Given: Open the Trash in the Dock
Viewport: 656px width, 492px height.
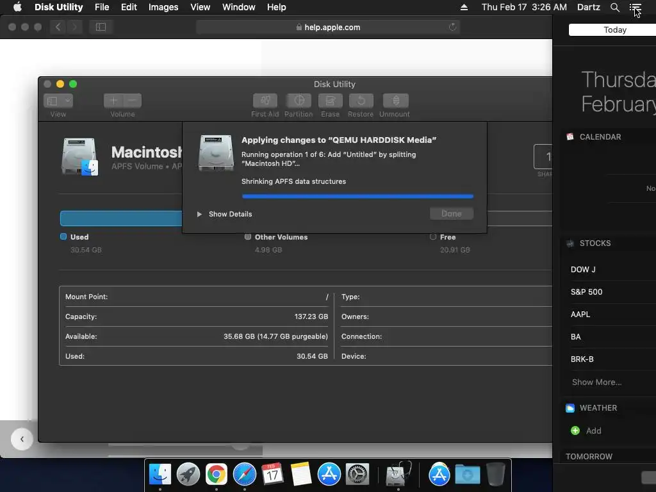Looking at the screenshot, I should pyautogui.click(x=496, y=475).
